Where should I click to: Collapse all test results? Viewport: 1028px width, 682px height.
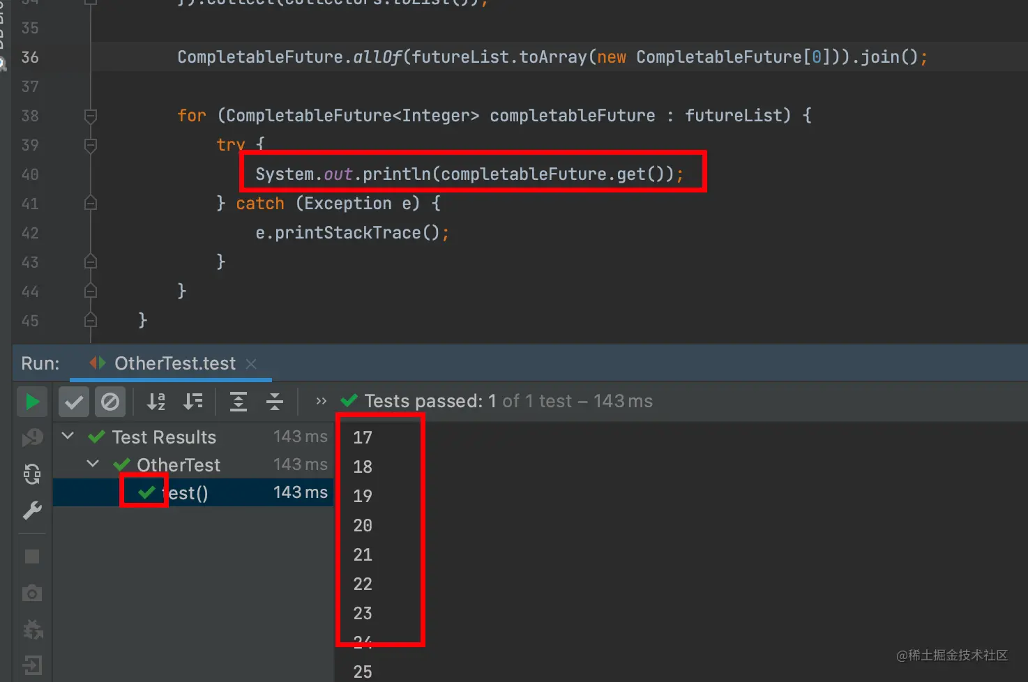pos(275,402)
